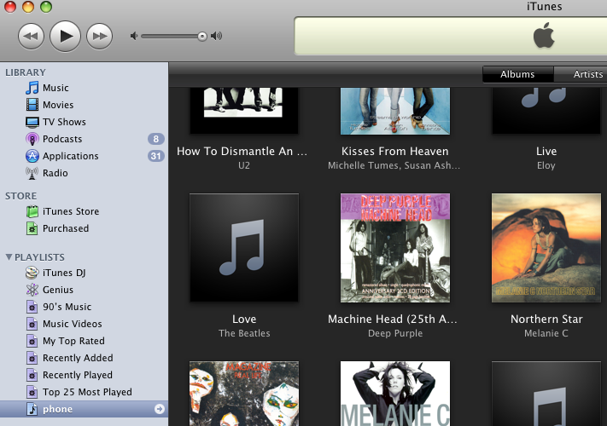Click the low-volume speaker icon
The image size is (607, 426).
pyautogui.click(x=134, y=36)
